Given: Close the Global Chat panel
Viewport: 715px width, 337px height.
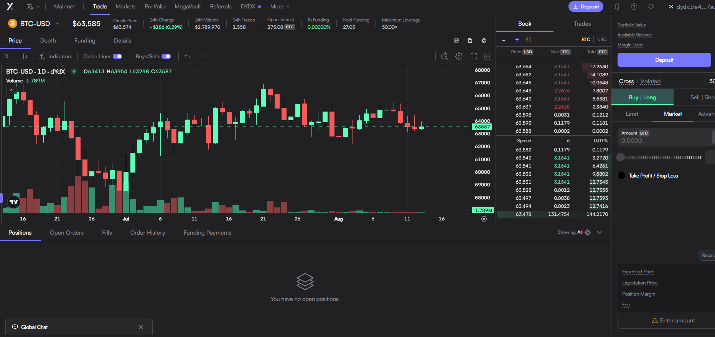Looking at the screenshot, I should (x=141, y=327).
